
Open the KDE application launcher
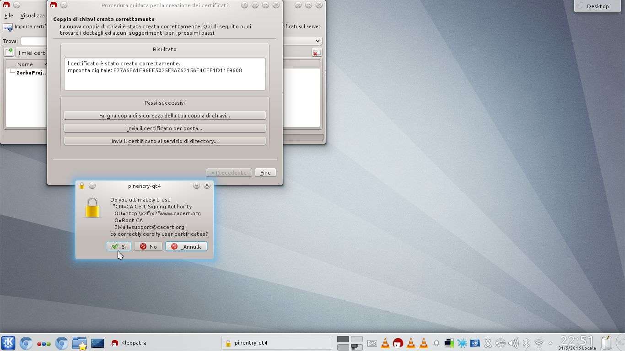[x=8, y=343]
